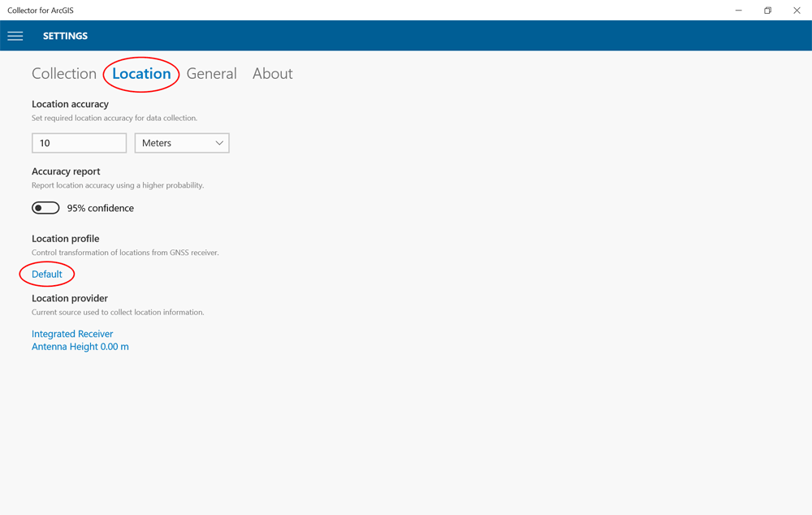Toggle the 95% confidence switch

click(x=45, y=208)
